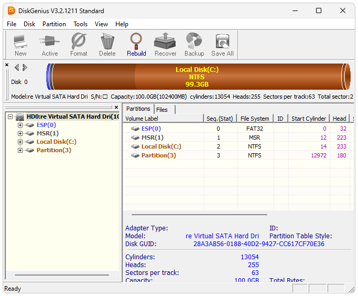Go to next disk with right arrow
This screenshot has width=358, height=296.
[x=25, y=67]
